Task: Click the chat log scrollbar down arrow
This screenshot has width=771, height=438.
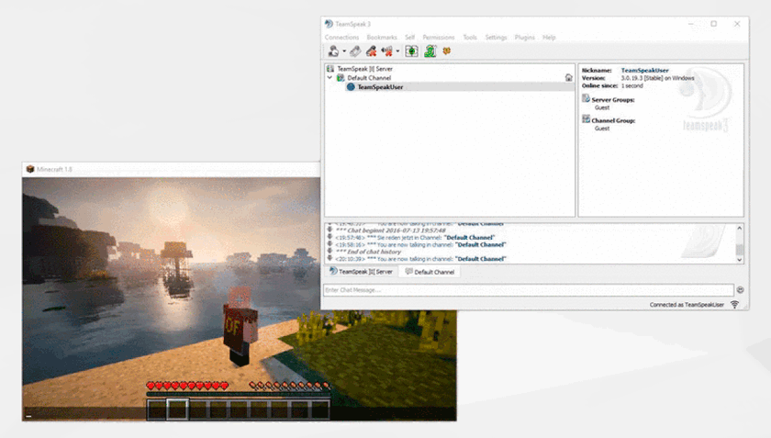Action: click(x=739, y=259)
